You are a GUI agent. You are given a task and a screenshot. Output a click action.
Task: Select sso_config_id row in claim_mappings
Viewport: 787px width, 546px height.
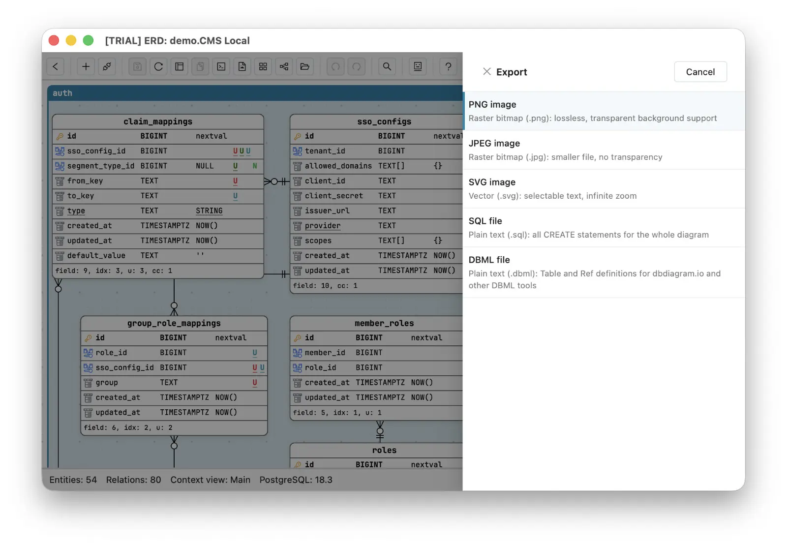click(x=158, y=151)
